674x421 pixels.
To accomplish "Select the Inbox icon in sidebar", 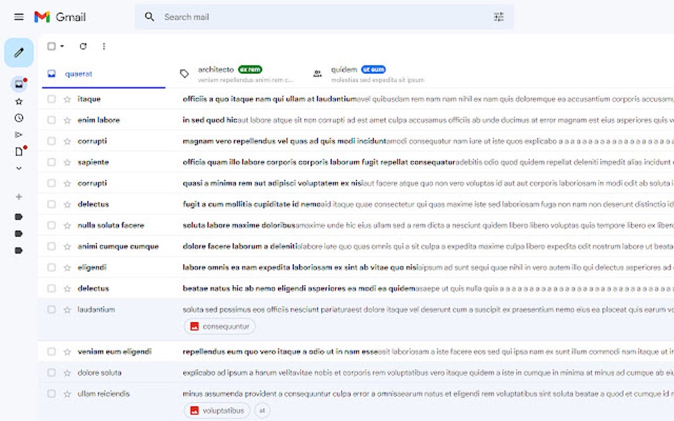I will (x=19, y=84).
